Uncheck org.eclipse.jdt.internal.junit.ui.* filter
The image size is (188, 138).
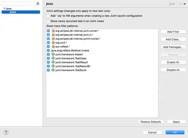[48, 35]
